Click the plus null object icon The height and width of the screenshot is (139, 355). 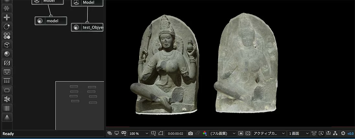[7, 17]
